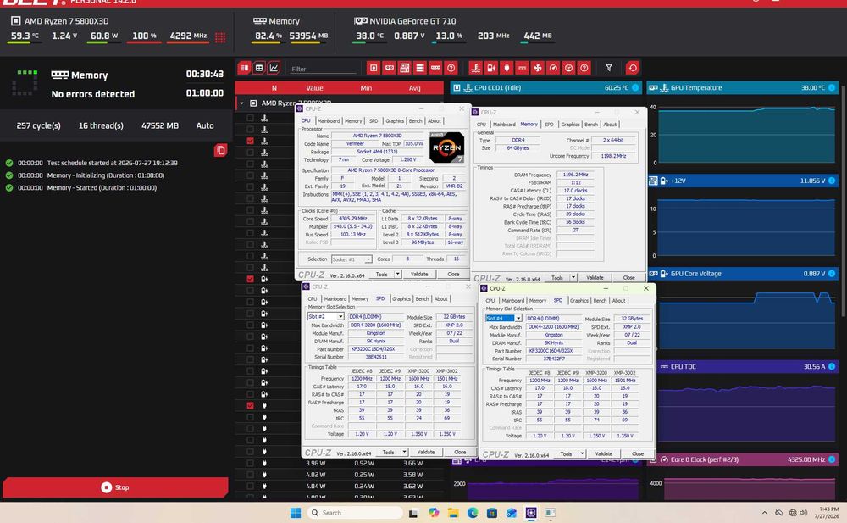Viewport: 847px width, 523px height.
Task: Click Close in Slot #2 SPD window
Action: (460, 452)
